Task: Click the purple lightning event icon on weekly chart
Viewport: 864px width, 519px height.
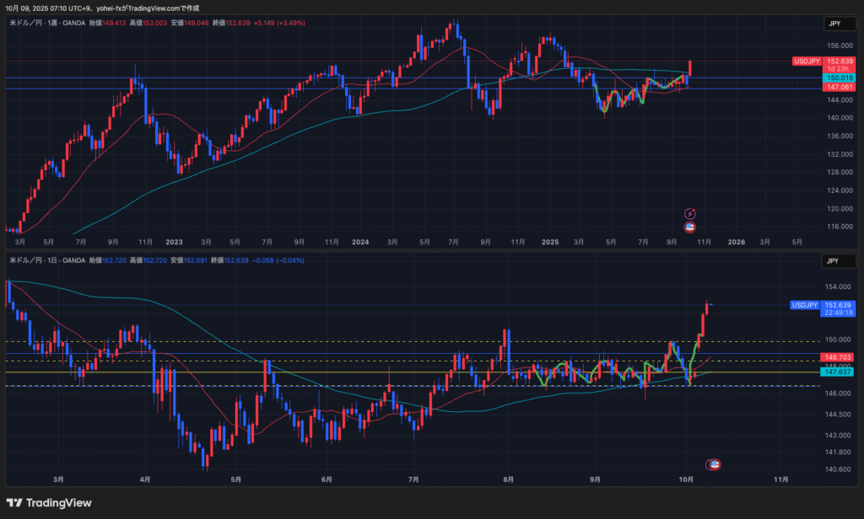Action: tap(690, 214)
